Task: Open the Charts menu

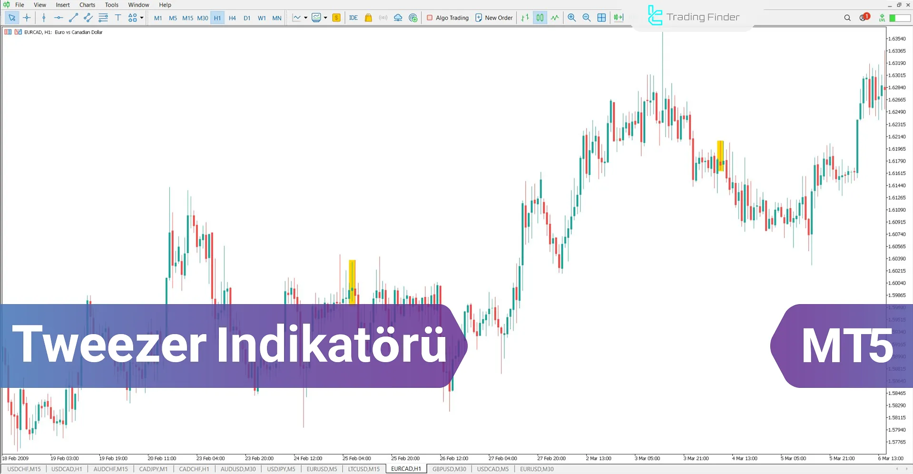Action: pyautogui.click(x=87, y=5)
